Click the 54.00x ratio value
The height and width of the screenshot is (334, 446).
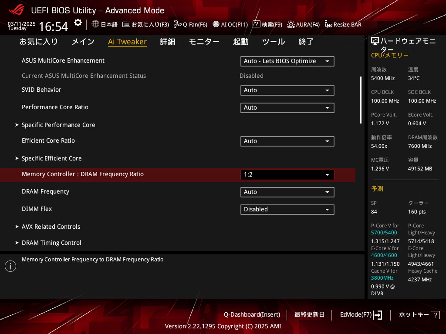coord(379,146)
